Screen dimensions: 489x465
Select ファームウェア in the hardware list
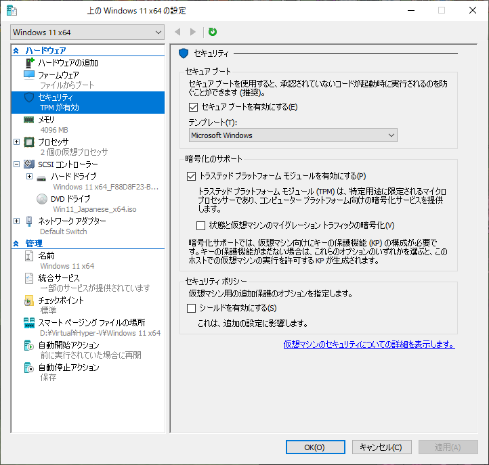coord(58,75)
